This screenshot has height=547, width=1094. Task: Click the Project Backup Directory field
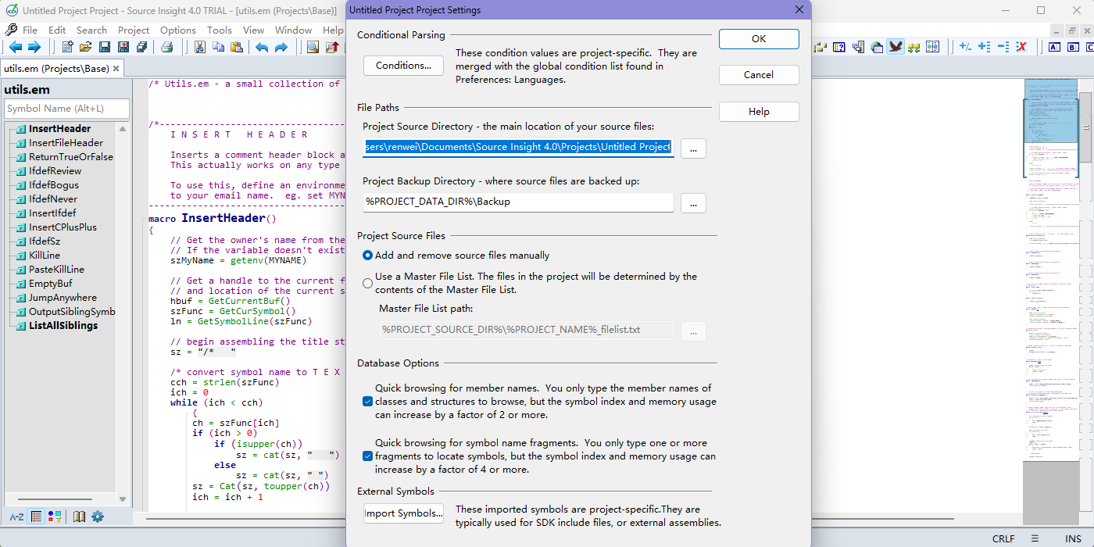click(x=517, y=202)
